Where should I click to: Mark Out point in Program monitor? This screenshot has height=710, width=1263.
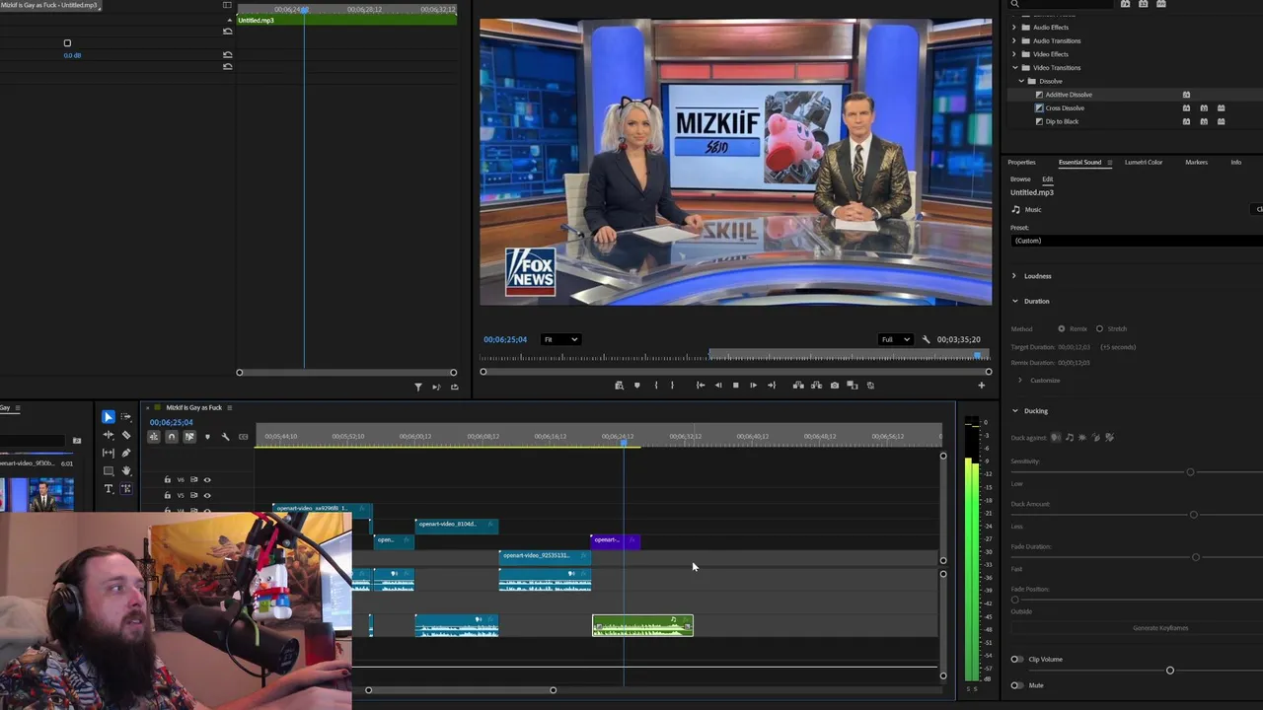point(673,386)
